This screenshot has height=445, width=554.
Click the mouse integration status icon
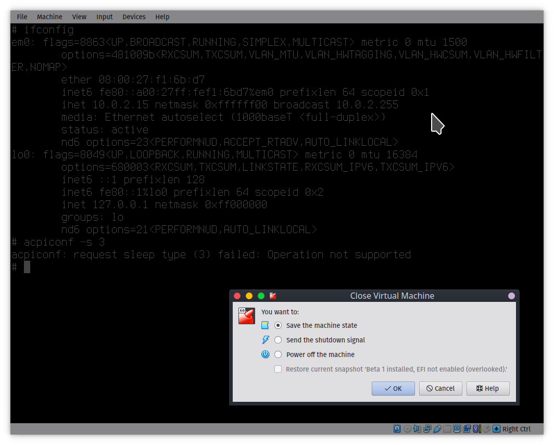[487, 429]
